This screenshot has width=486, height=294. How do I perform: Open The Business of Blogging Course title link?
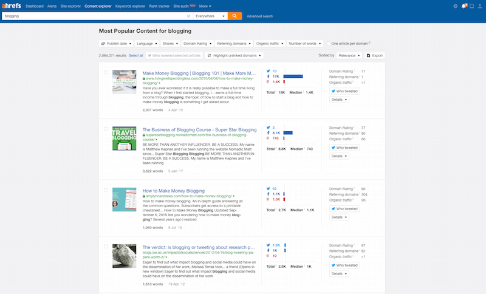click(x=199, y=130)
